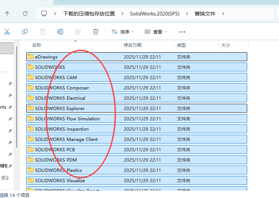Screen dimensions: 279x198
Task: Click the Share icon
Action: pos(78,32)
